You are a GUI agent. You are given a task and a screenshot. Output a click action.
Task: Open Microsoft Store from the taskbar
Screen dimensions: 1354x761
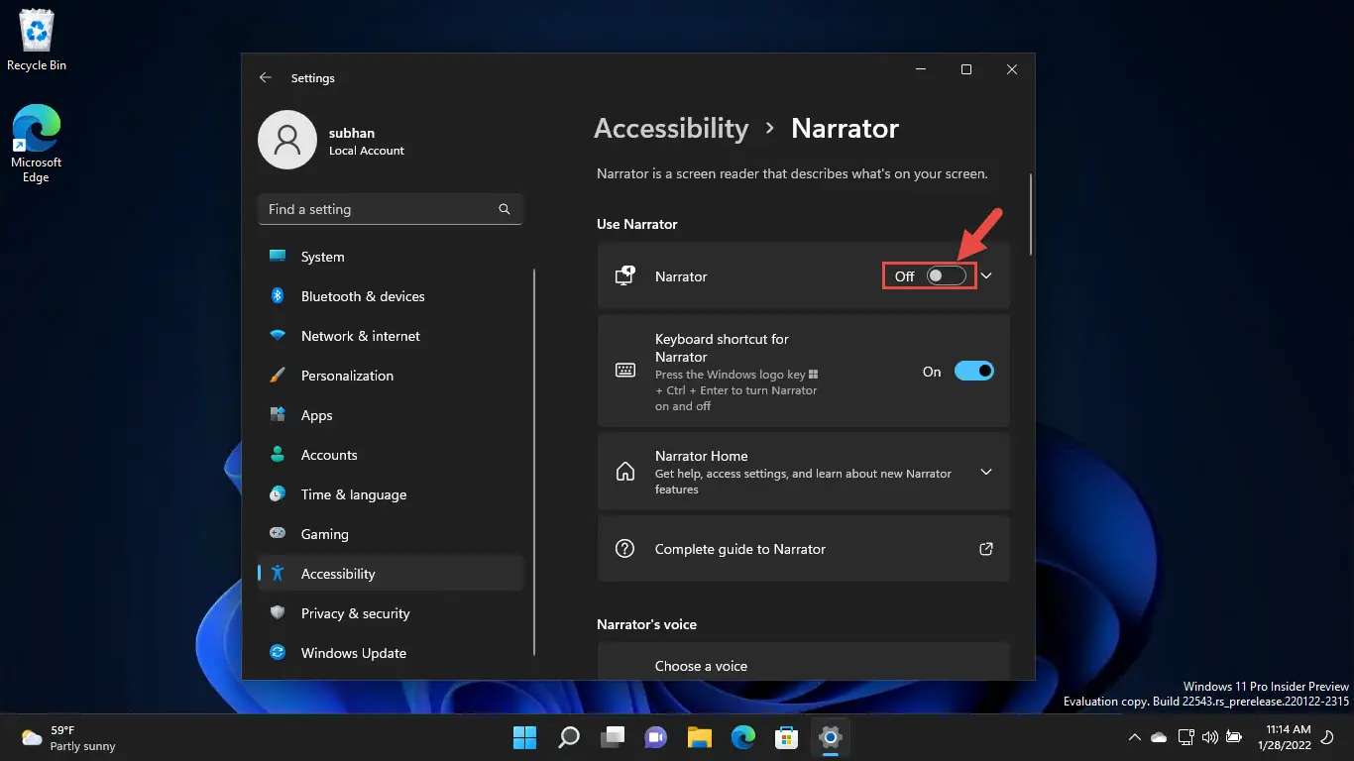click(x=787, y=737)
